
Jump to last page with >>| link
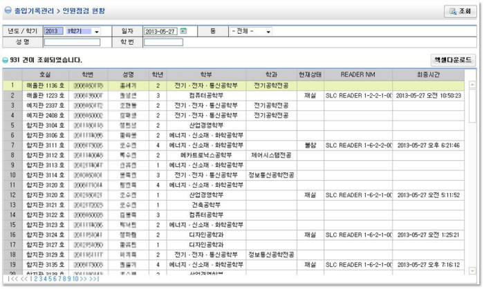(x=95, y=279)
